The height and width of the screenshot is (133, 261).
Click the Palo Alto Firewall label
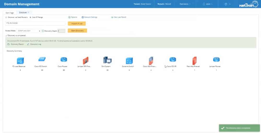click(193, 66)
